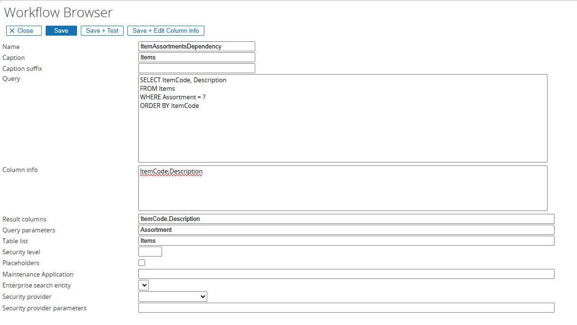Image resolution: width=577 pixels, height=325 pixels.
Task: Click the SELECT ItemCode, Description query line
Action: coord(183,80)
